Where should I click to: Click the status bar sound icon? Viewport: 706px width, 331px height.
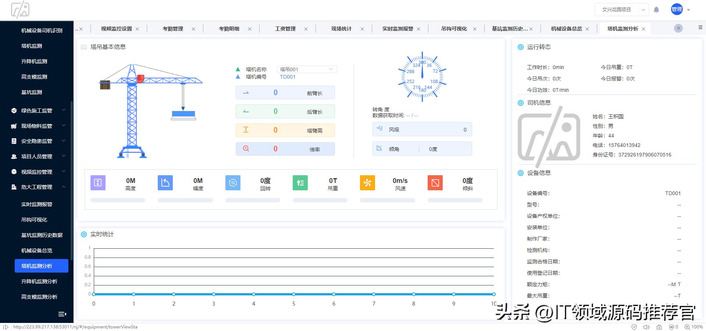pos(646,327)
